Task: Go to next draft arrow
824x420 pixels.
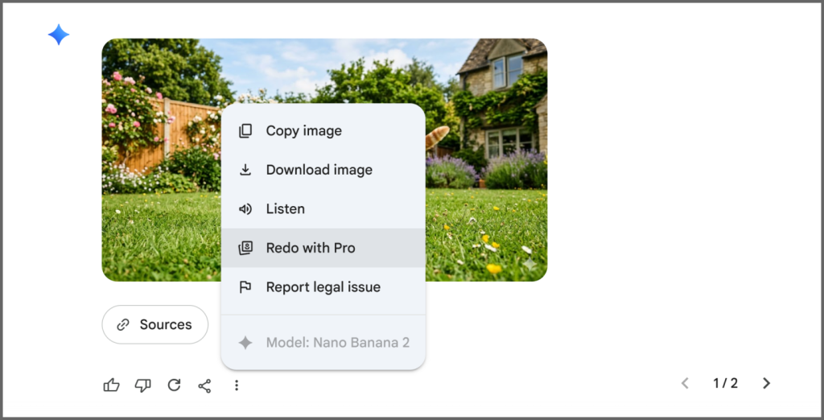Action: [767, 383]
